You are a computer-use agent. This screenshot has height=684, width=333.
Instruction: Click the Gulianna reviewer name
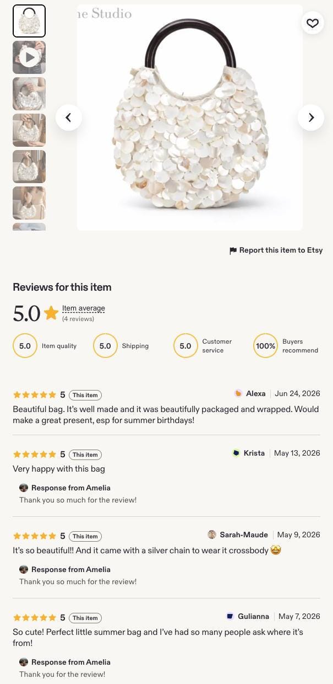coord(253,616)
